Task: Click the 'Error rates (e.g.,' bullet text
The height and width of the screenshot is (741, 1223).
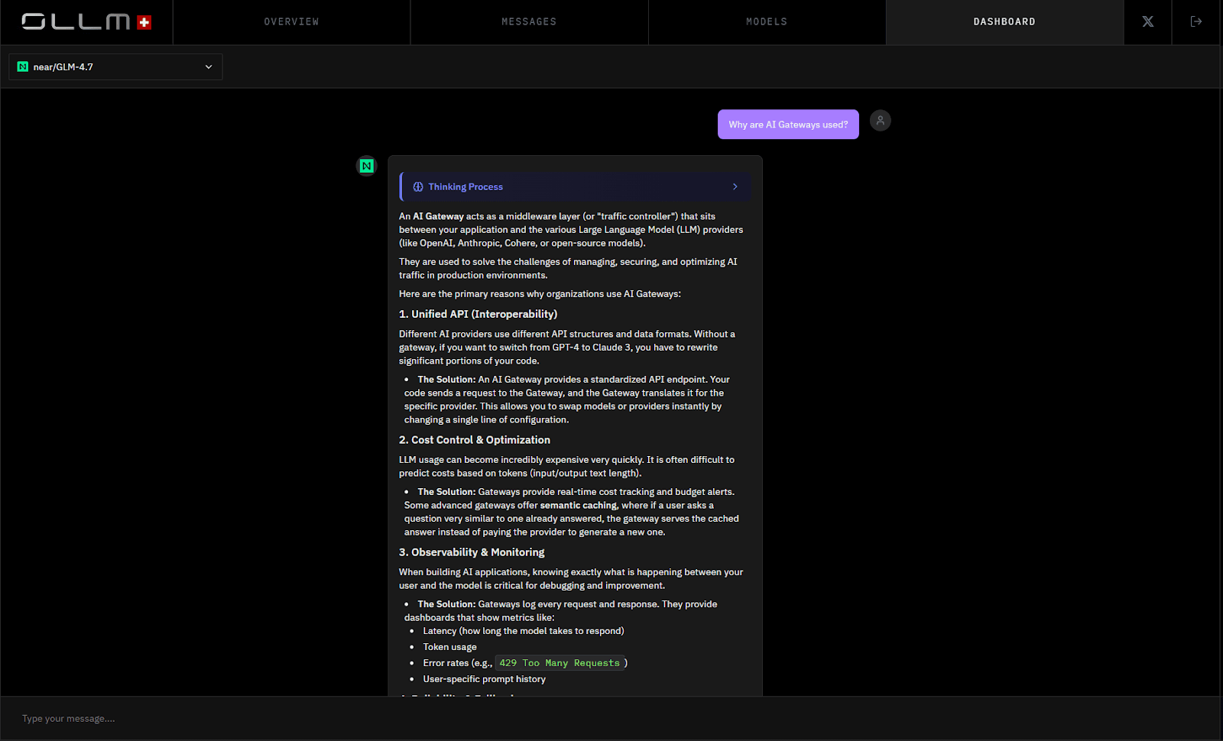Action: pyautogui.click(x=457, y=663)
